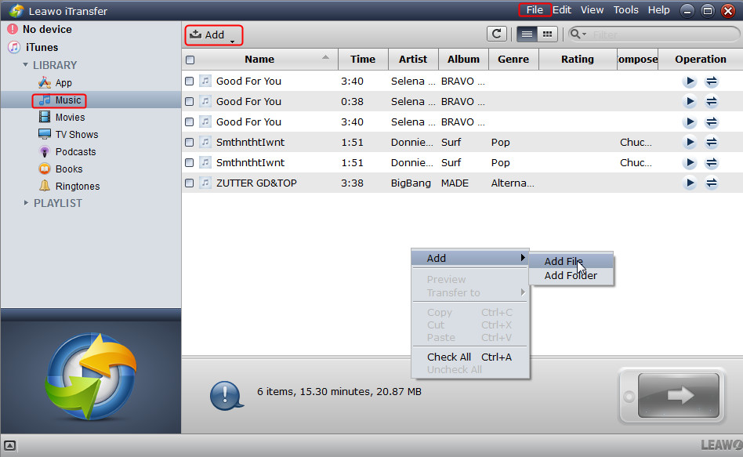Click the search magnifier icon
This screenshot has height=457, width=743.
[x=574, y=34]
